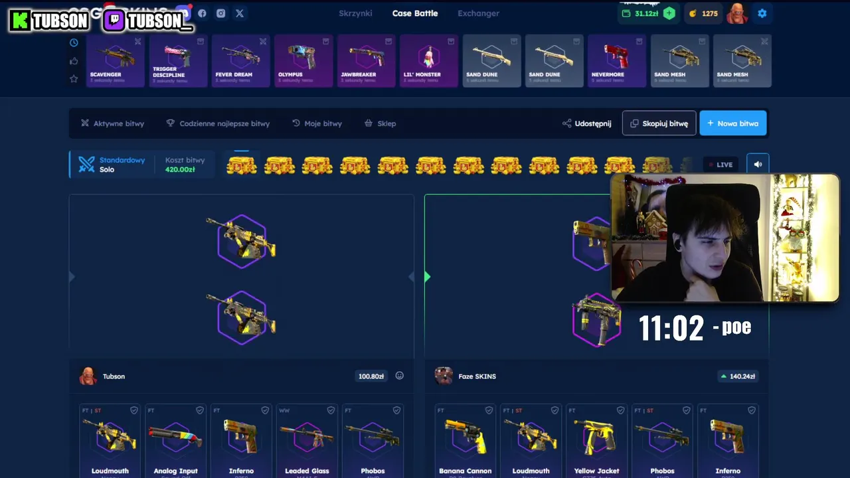The height and width of the screenshot is (478, 850).
Task: Click the Skopiuj bitwę button
Action: (659, 123)
